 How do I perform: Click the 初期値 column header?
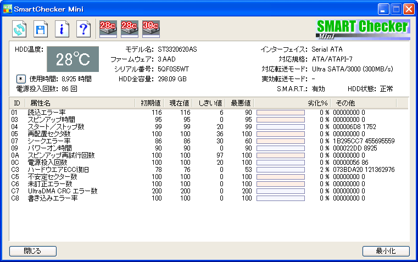149,103
